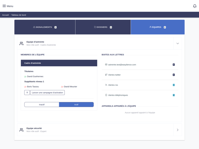Click Equipe sécurité title
This screenshot has width=199, height=149.
(34, 128)
